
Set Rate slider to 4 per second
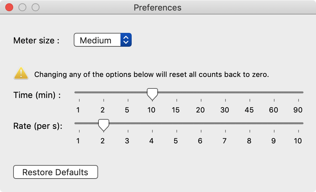click(x=152, y=123)
